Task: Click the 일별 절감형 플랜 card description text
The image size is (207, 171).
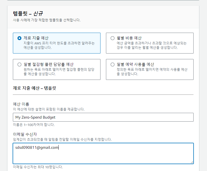Action: tap(59, 72)
